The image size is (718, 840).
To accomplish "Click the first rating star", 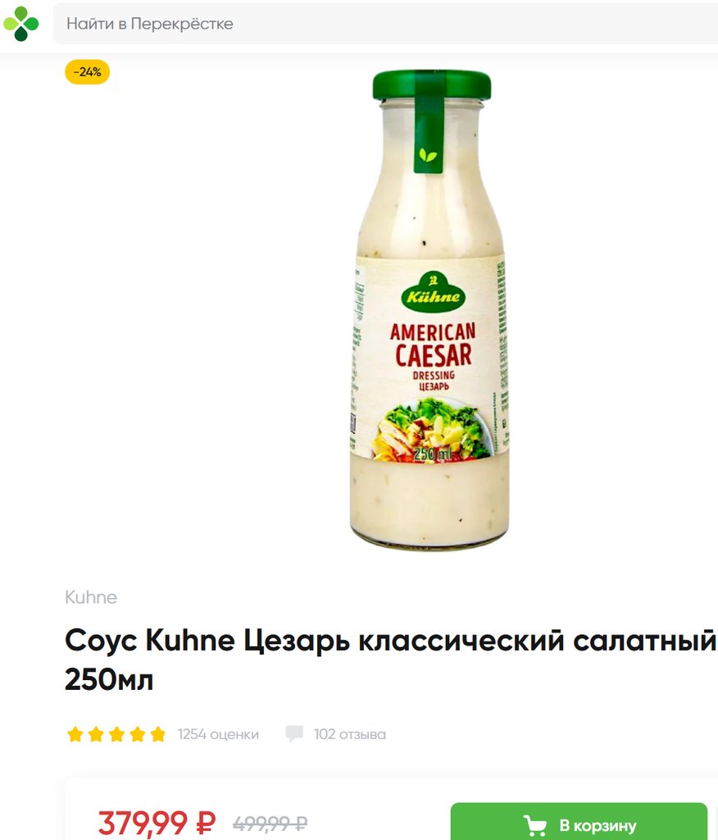I will pyautogui.click(x=75, y=734).
